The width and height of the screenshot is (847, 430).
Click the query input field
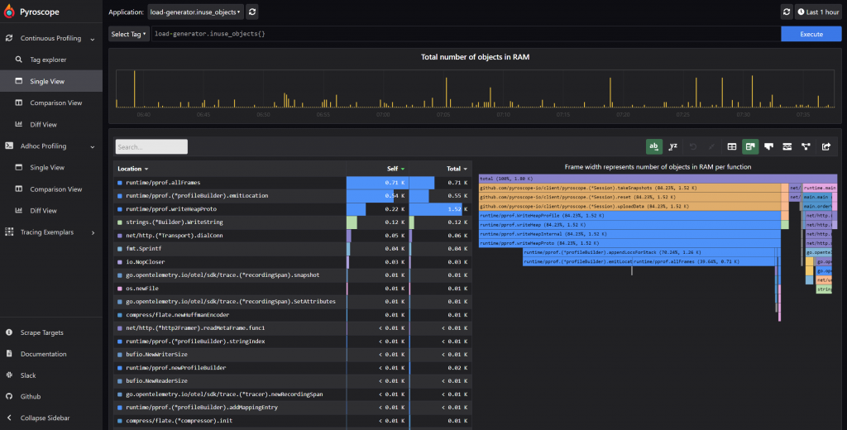click(x=467, y=34)
